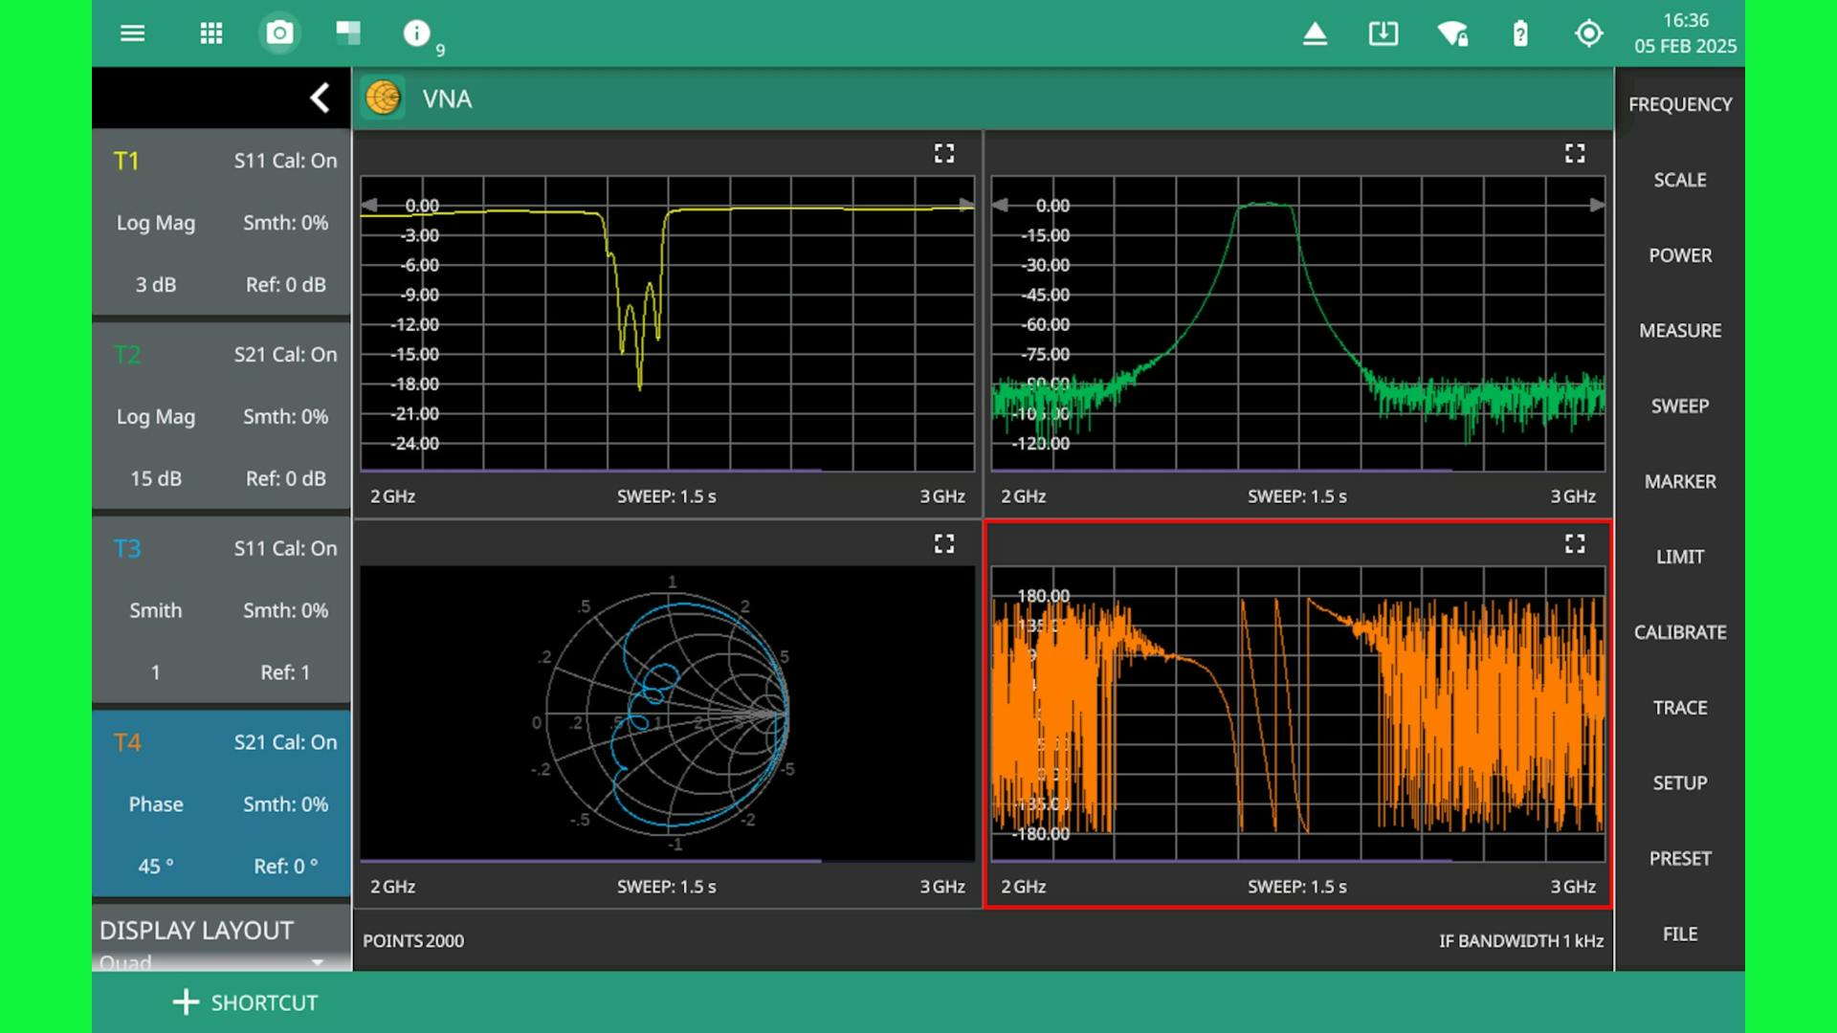Open the CALIBRATE menu item
This screenshot has height=1033, width=1837.
coord(1679,631)
